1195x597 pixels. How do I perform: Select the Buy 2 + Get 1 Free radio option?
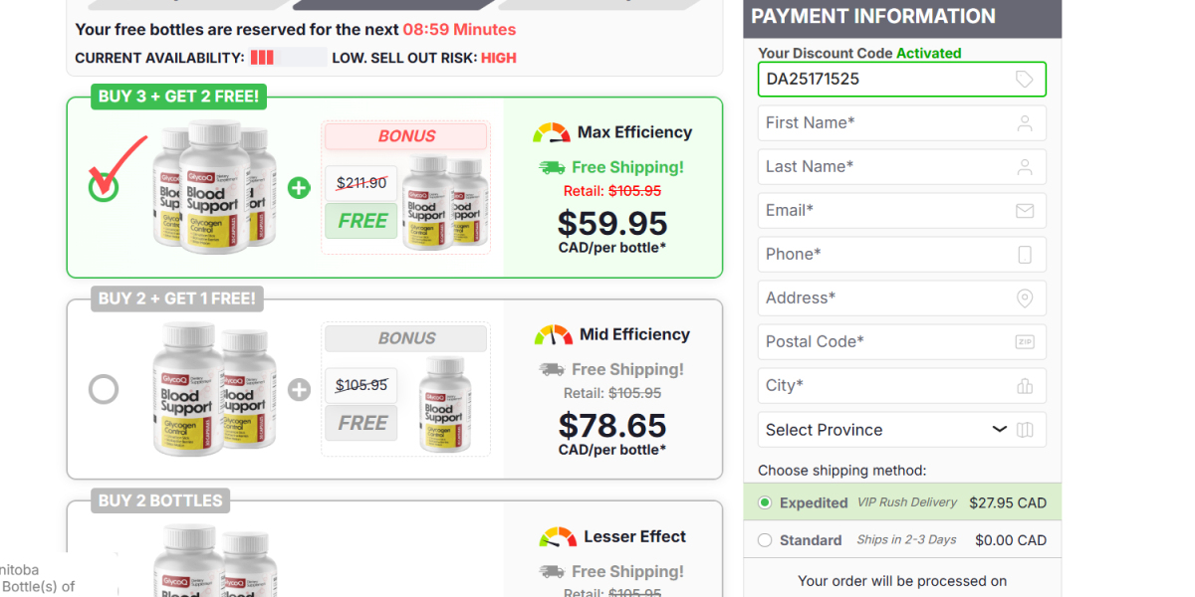click(104, 389)
